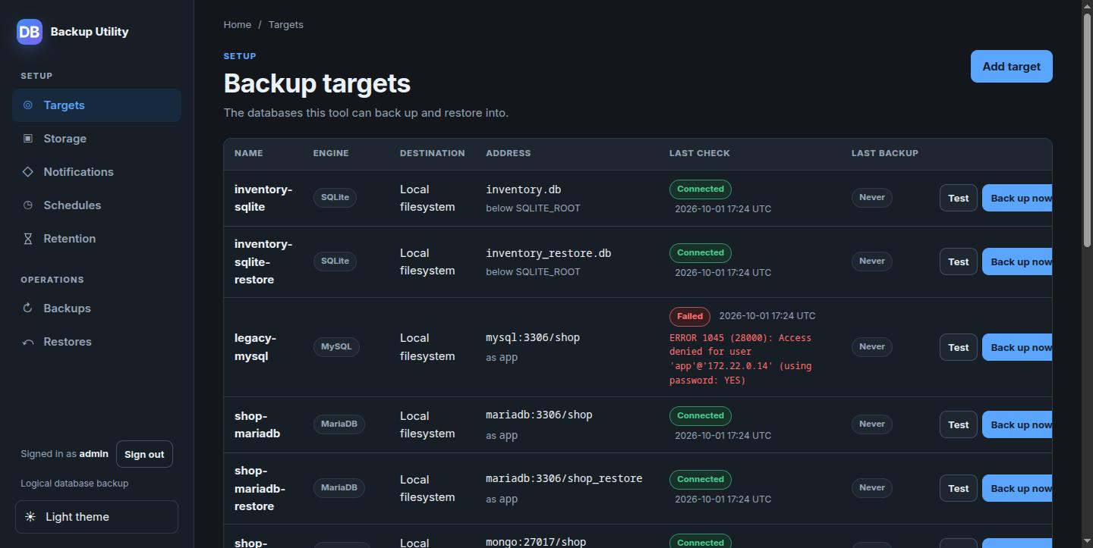Image resolution: width=1093 pixels, height=548 pixels.
Task: Click the Retention hourglass icon
Action: click(28, 239)
